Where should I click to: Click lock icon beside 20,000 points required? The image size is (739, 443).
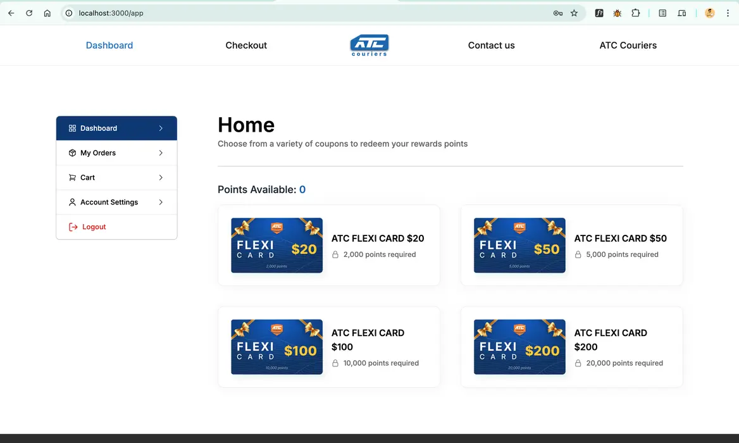pyautogui.click(x=578, y=363)
